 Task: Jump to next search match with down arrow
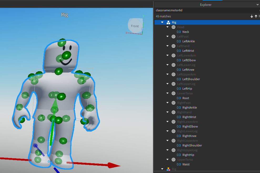click(252, 16)
